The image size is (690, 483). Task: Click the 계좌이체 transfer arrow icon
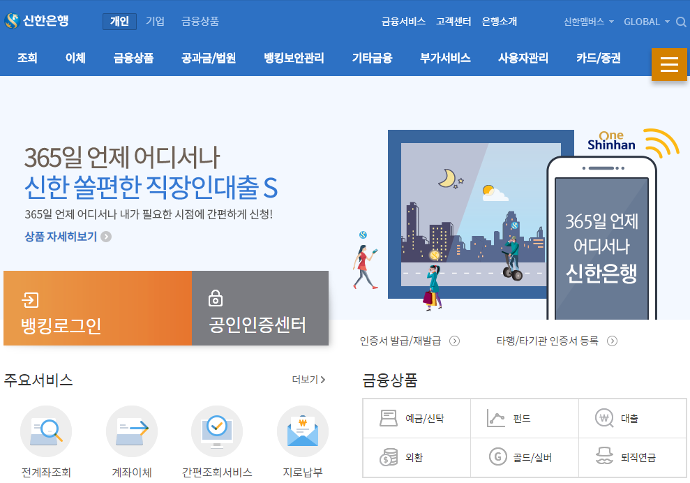[132, 431]
